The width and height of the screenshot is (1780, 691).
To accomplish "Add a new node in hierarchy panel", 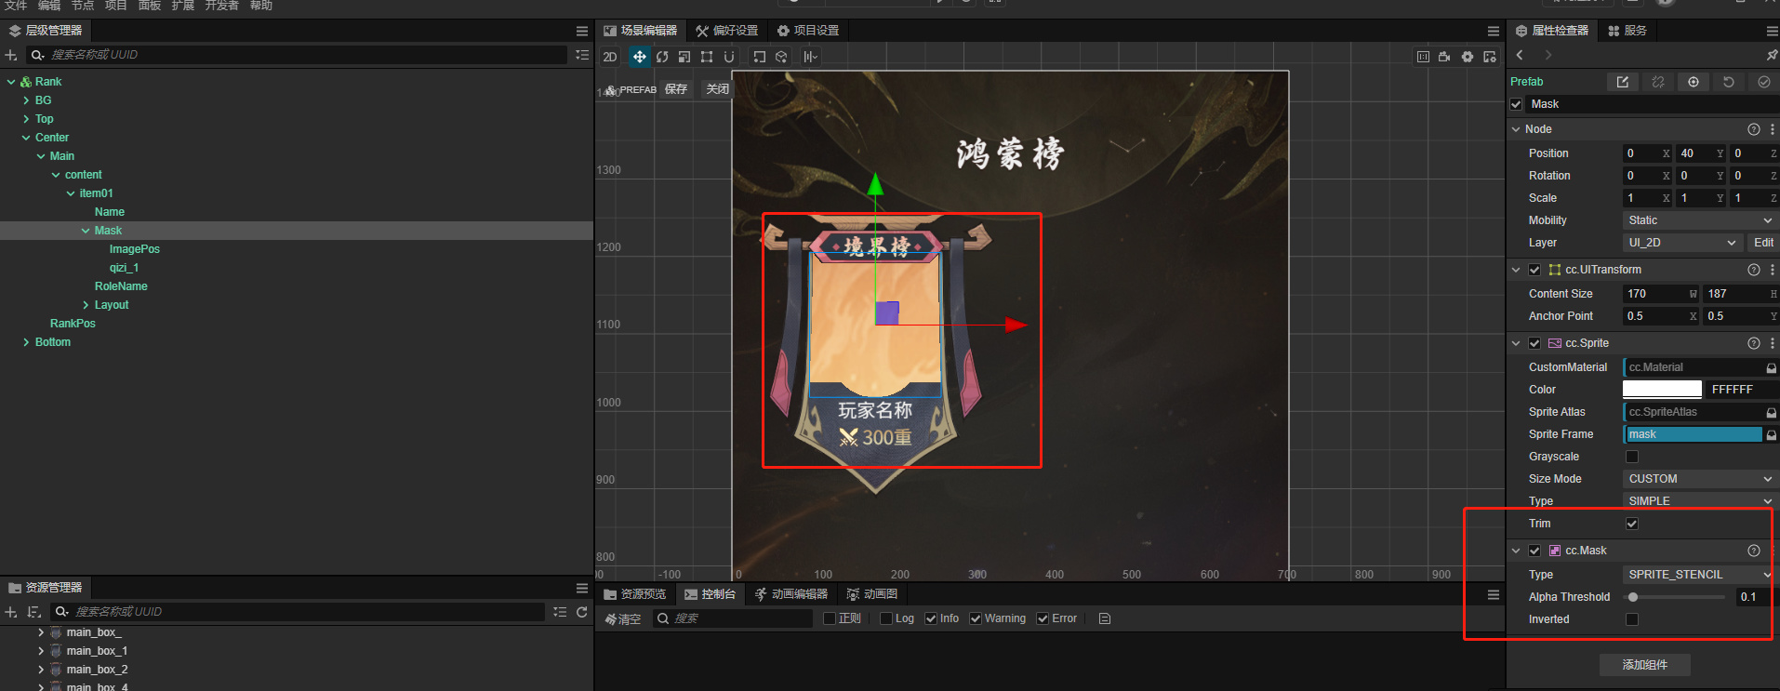I will [11, 55].
